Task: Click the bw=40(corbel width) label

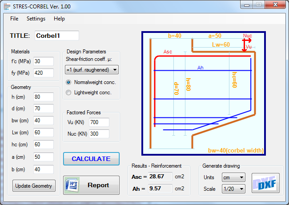Action: point(236,150)
